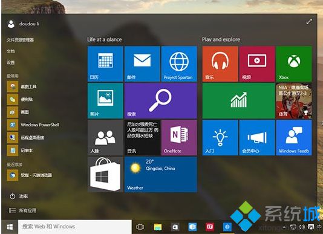This screenshot has width=323, height=234.
Task: Open 所有应用 all apps list
Action: (x=23, y=210)
